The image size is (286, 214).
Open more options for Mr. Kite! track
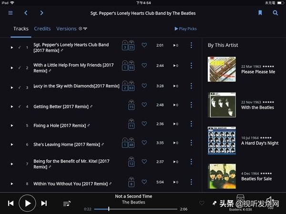pyautogui.click(x=191, y=162)
